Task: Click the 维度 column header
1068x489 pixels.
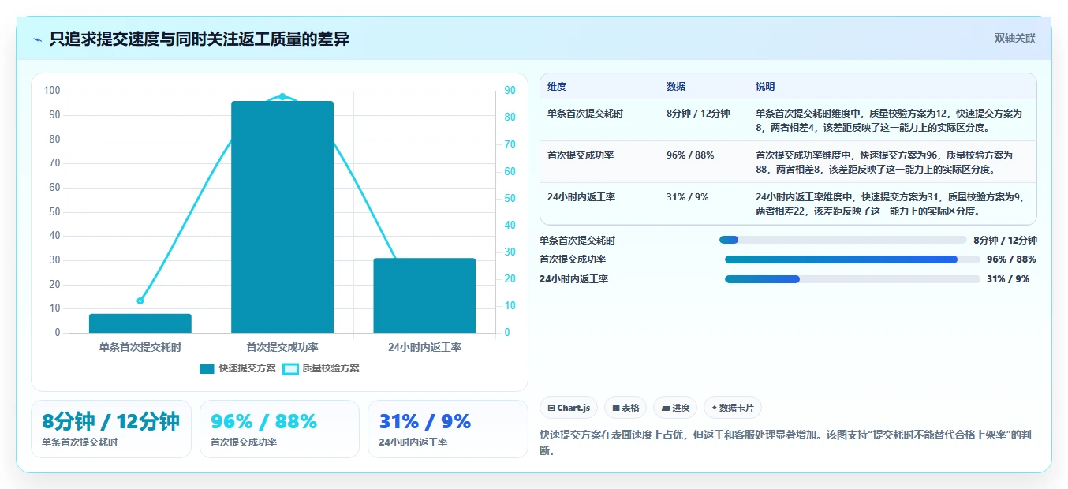Action: pyautogui.click(x=557, y=87)
